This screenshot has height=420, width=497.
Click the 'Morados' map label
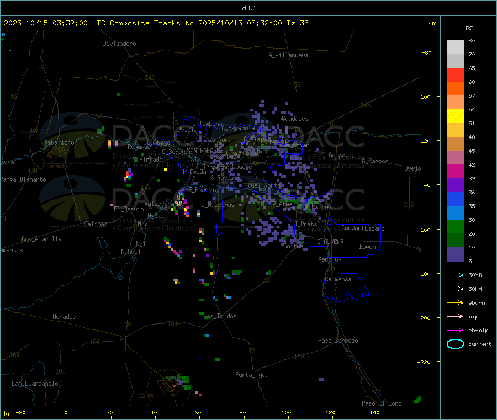pyautogui.click(x=64, y=317)
